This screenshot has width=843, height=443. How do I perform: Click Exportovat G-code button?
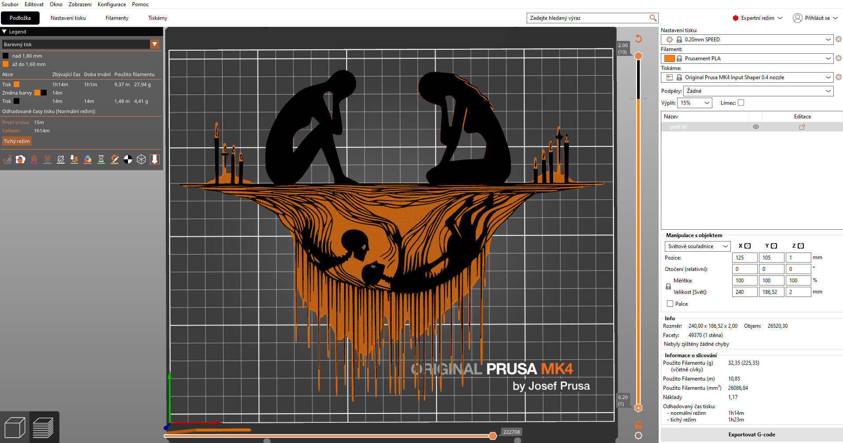point(751,435)
